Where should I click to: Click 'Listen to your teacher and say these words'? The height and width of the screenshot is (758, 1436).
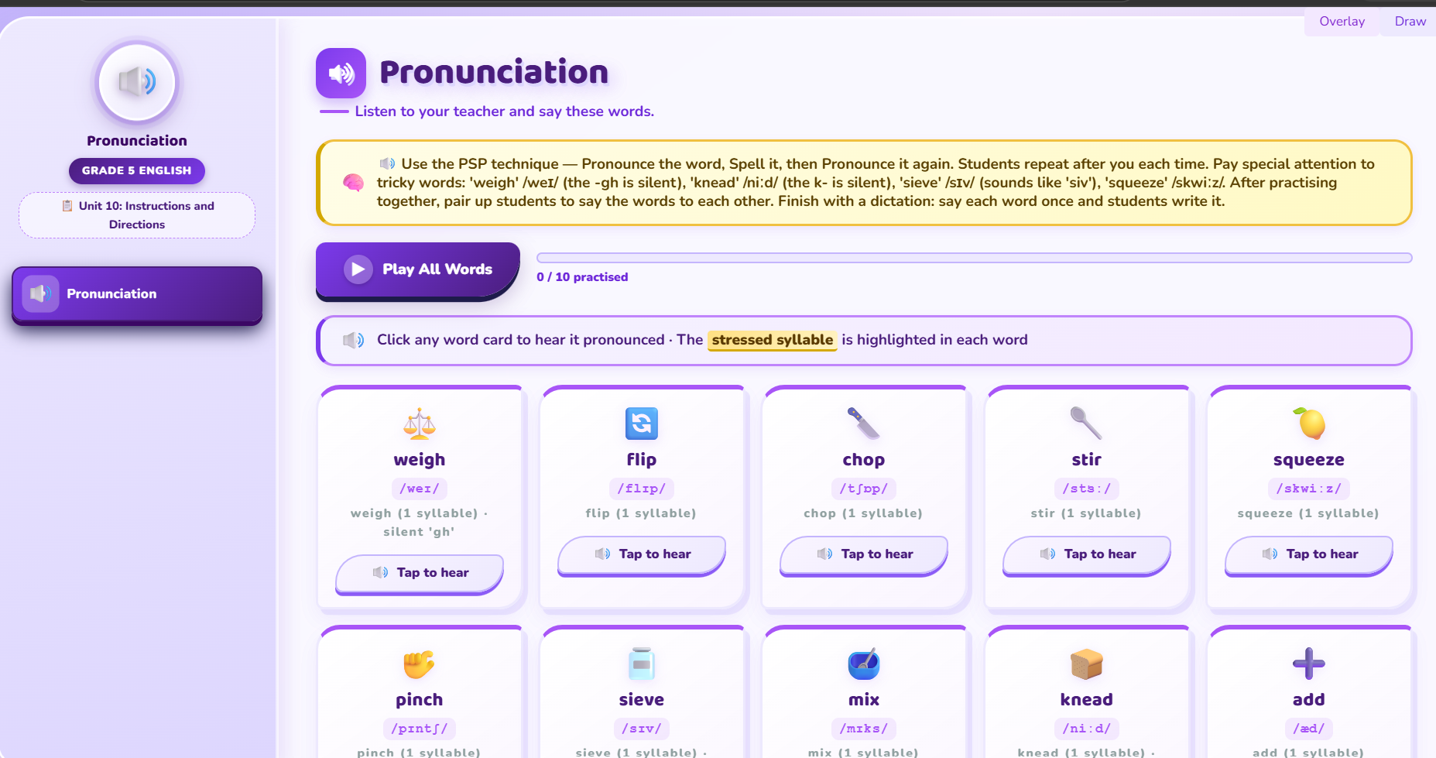[505, 111]
